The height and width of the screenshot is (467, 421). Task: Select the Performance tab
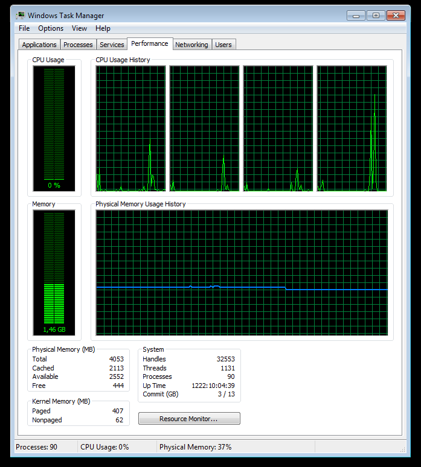point(150,43)
